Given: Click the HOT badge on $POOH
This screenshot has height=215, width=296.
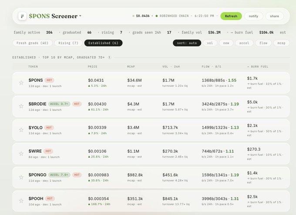Looking at the screenshot, I should (x=50, y=198).
